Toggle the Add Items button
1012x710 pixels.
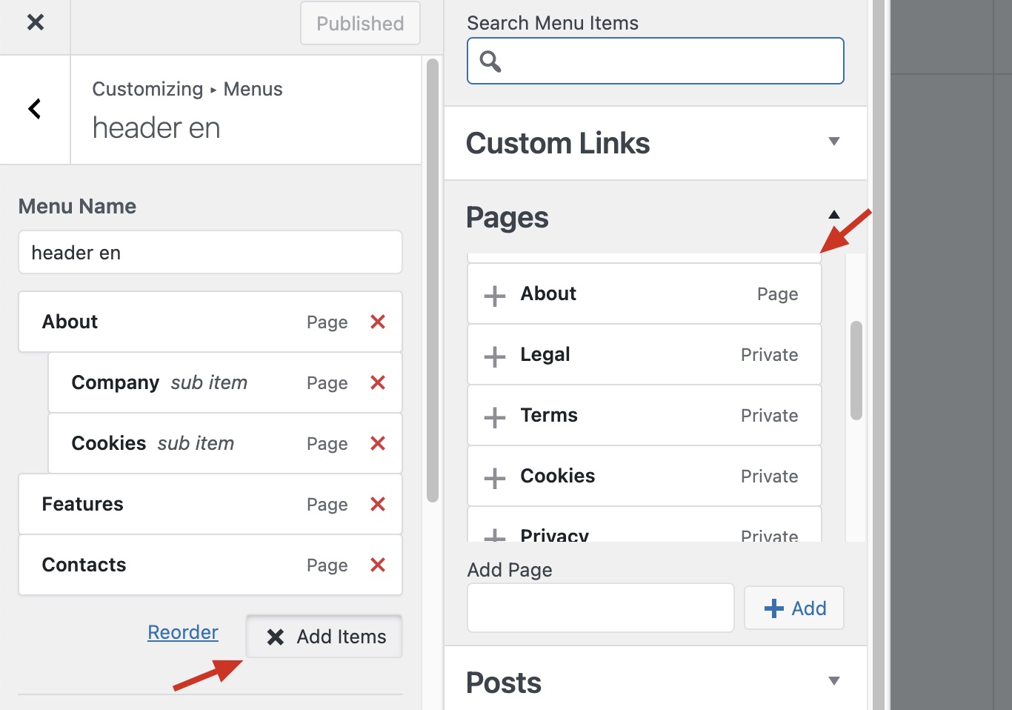tap(324, 637)
